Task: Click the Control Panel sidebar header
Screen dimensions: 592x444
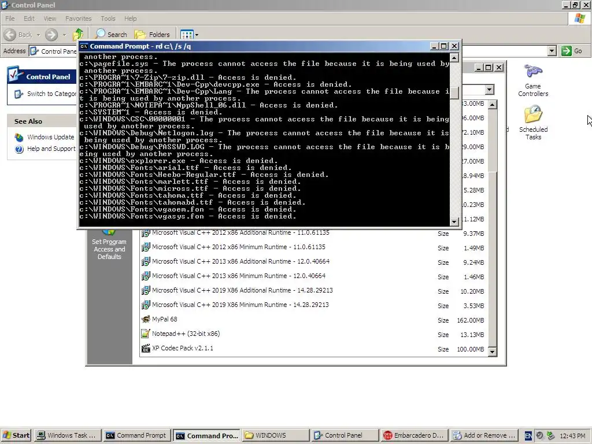Action: click(42, 76)
